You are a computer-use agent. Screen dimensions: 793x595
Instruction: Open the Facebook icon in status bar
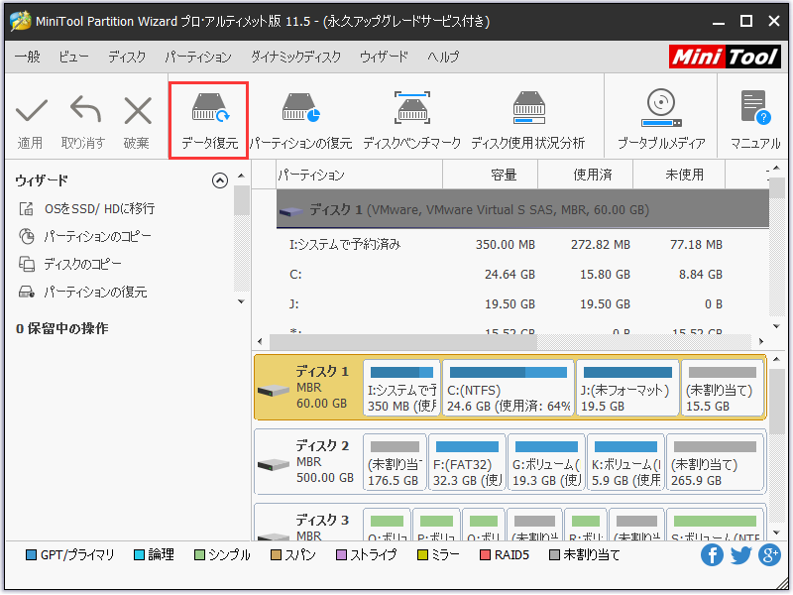coord(712,555)
